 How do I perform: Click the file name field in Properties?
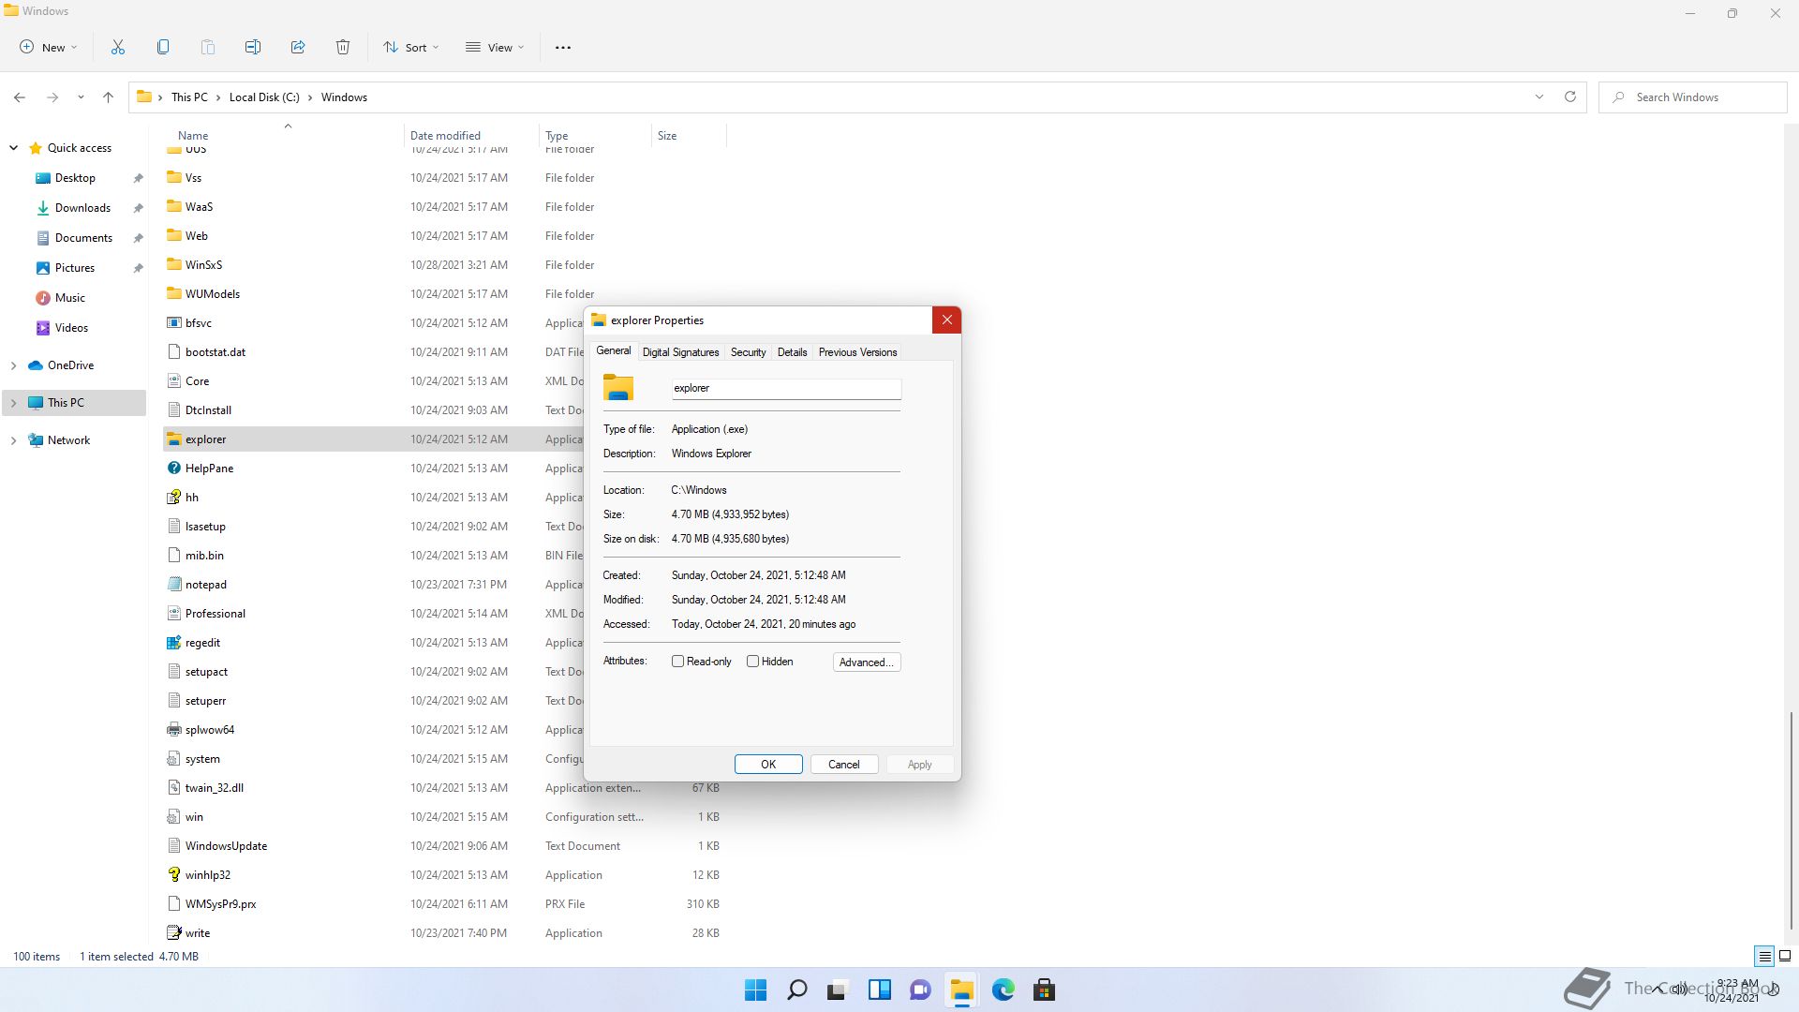tap(786, 388)
